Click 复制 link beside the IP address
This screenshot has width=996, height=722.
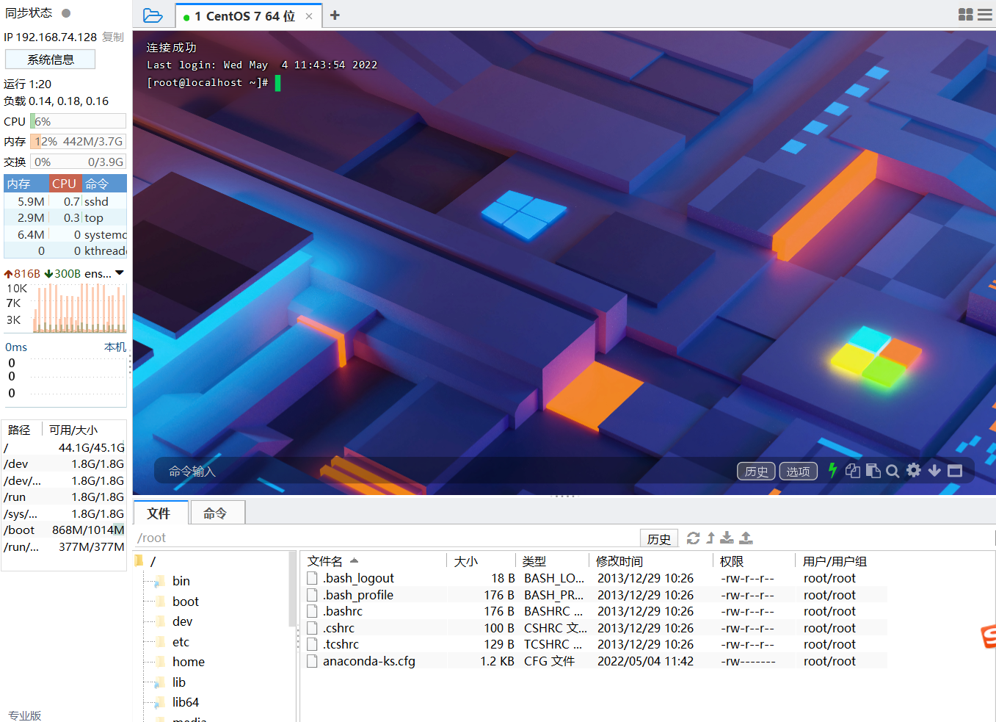click(113, 37)
